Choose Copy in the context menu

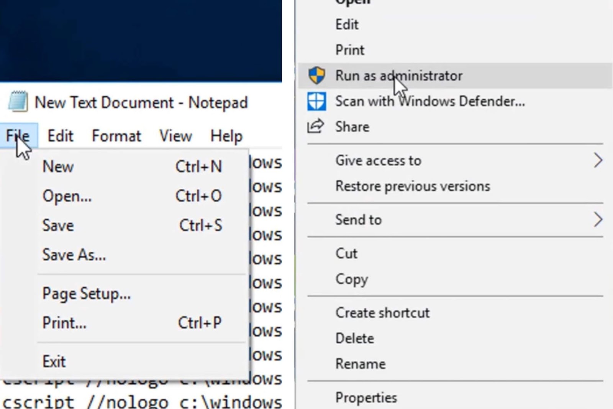[x=455, y=279]
